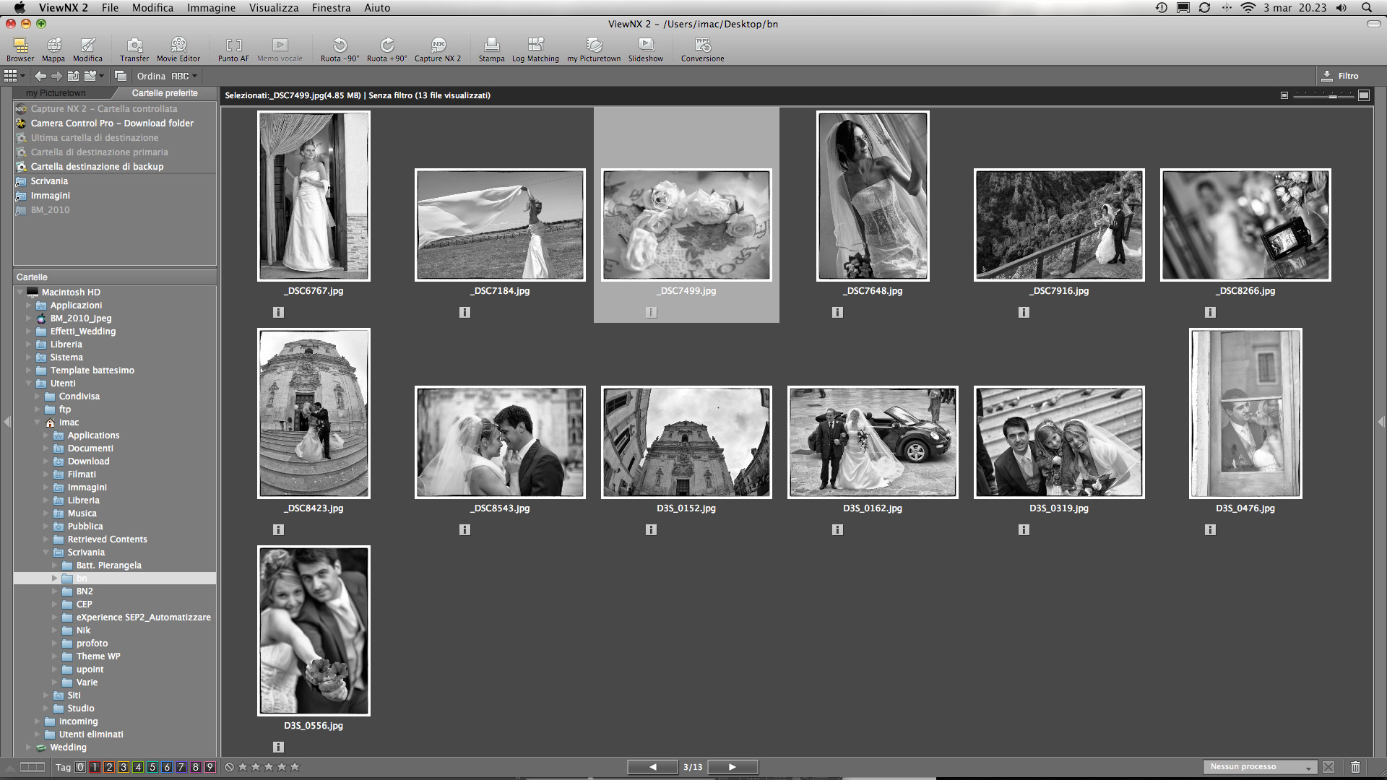Open info icon under _DSC6767.jpg
The height and width of the screenshot is (780, 1387).
[x=279, y=313]
